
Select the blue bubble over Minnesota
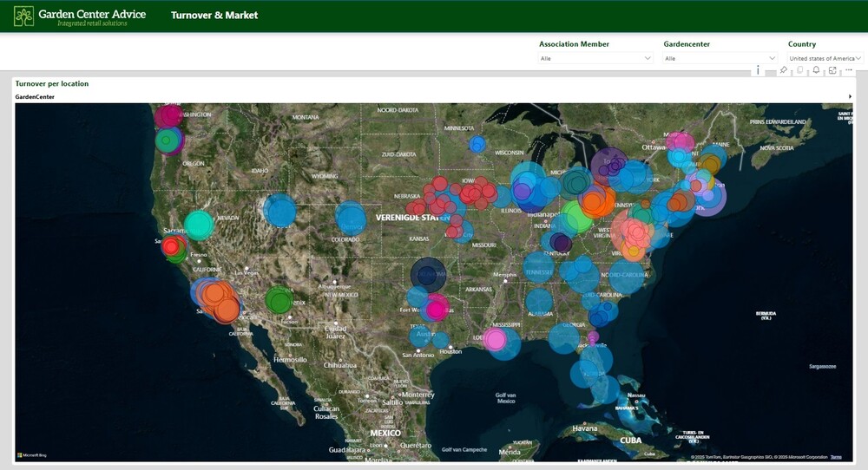pyautogui.click(x=477, y=145)
